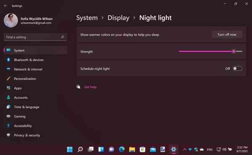Open Mail app from taskbar
The height and width of the screenshot is (155, 252).
coord(153,150)
